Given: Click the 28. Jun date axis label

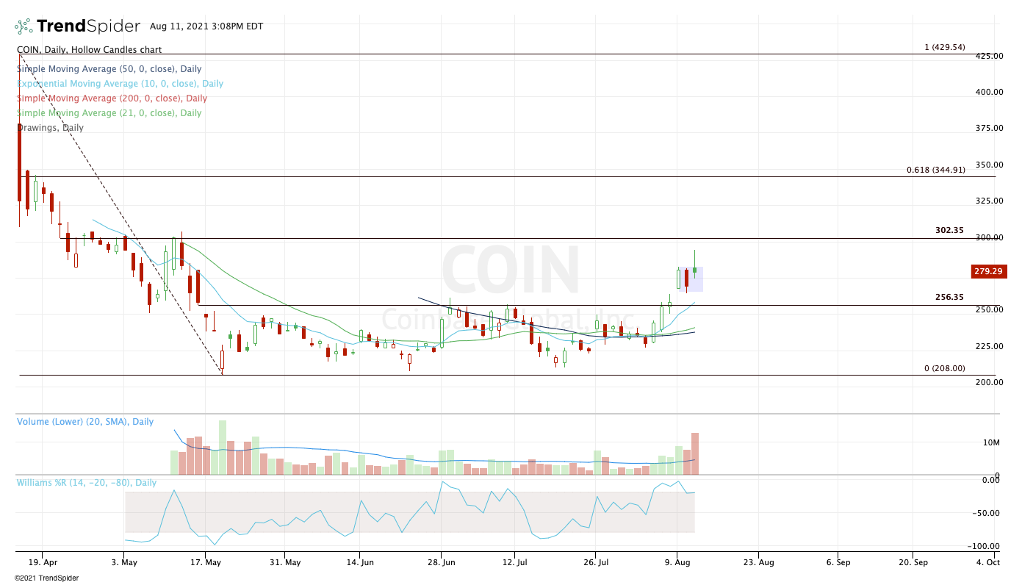Looking at the screenshot, I should (440, 562).
